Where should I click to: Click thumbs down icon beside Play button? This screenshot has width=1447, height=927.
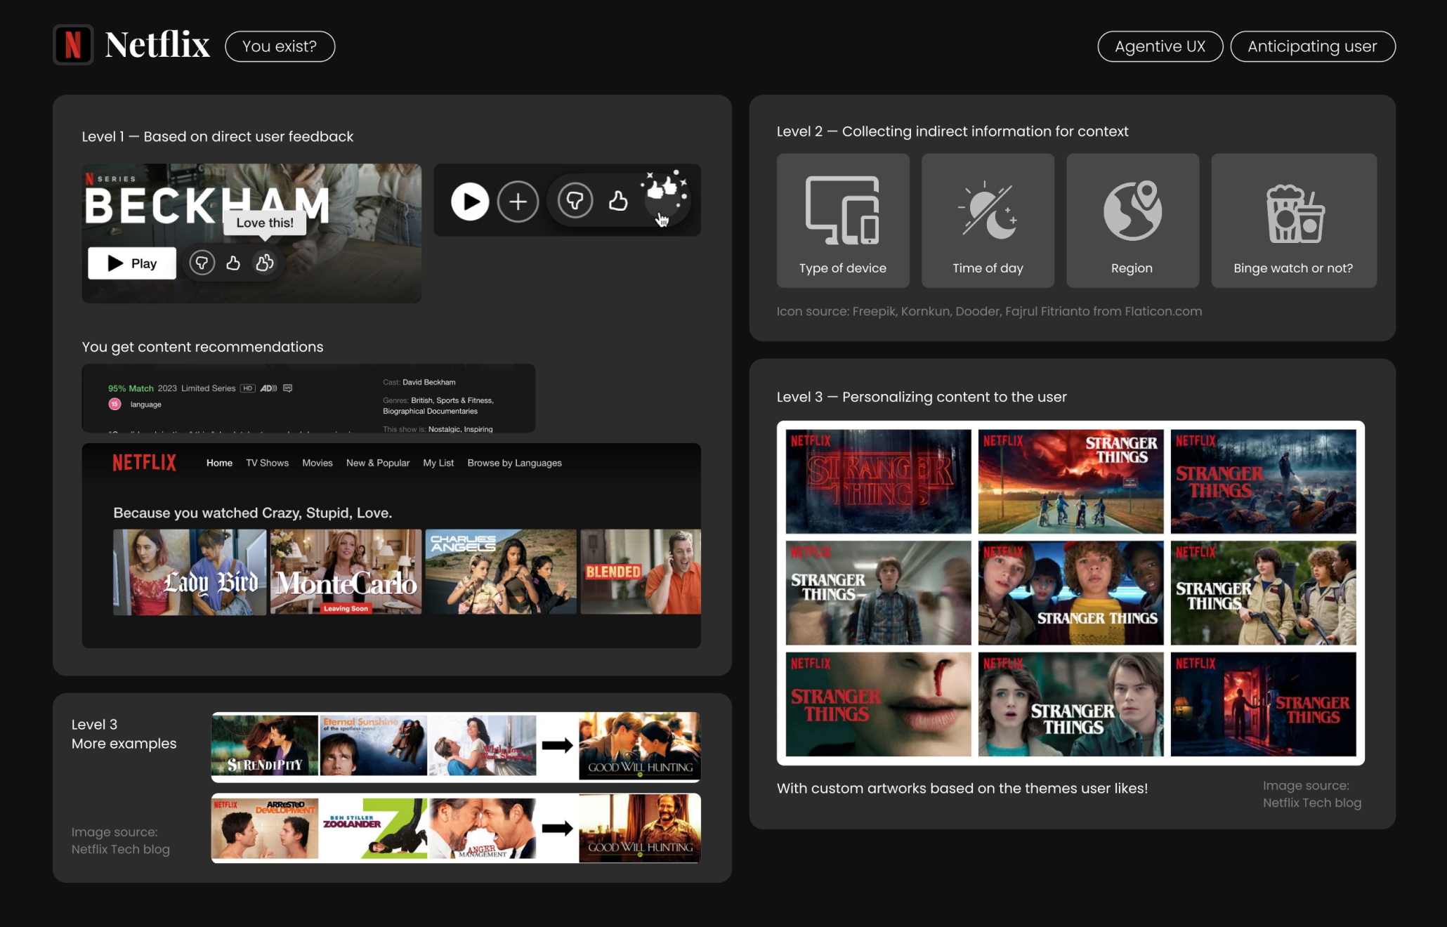pyautogui.click(x=202, y=263)
